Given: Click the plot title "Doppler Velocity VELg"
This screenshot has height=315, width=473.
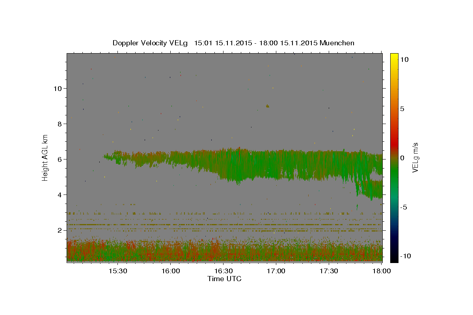Looking at the screenshot, I should (151, 43).
